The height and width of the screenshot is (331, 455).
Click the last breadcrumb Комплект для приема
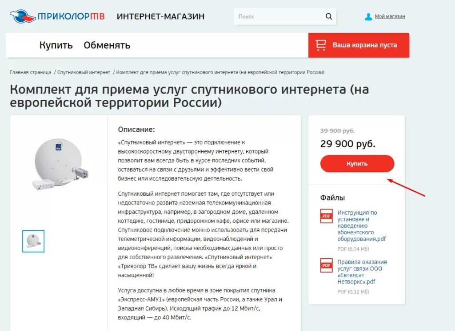coord(220,72)
